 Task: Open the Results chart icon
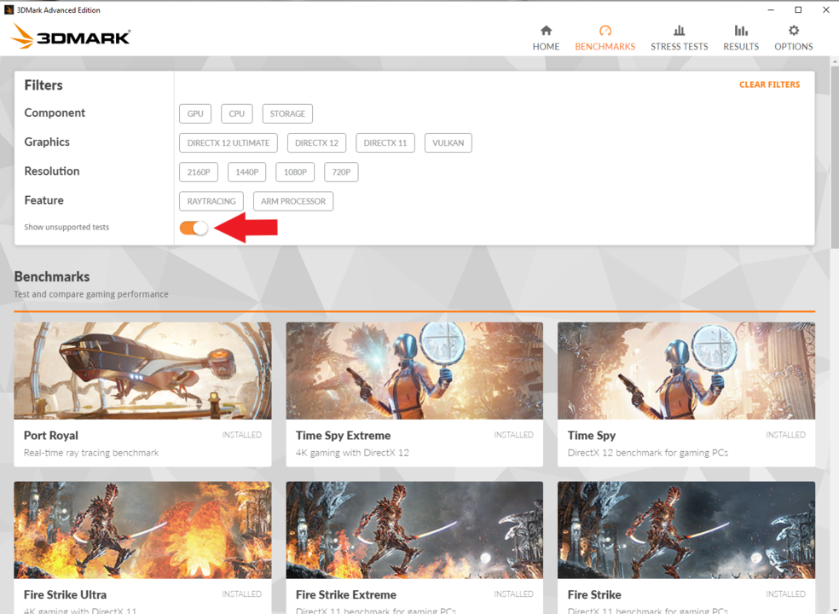[740, 31]
